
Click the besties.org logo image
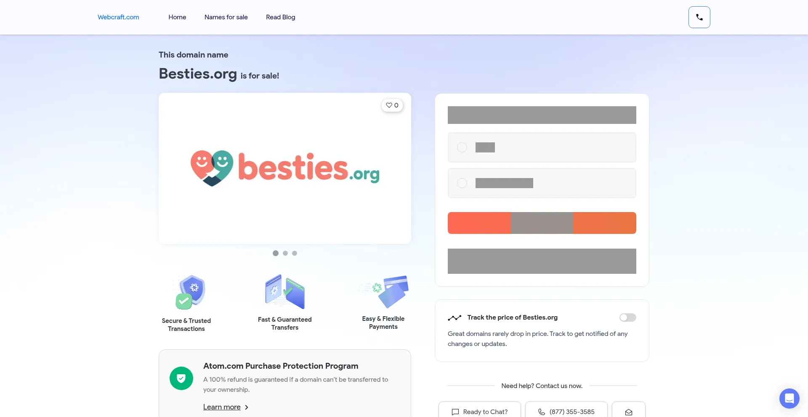pos(285,168)
